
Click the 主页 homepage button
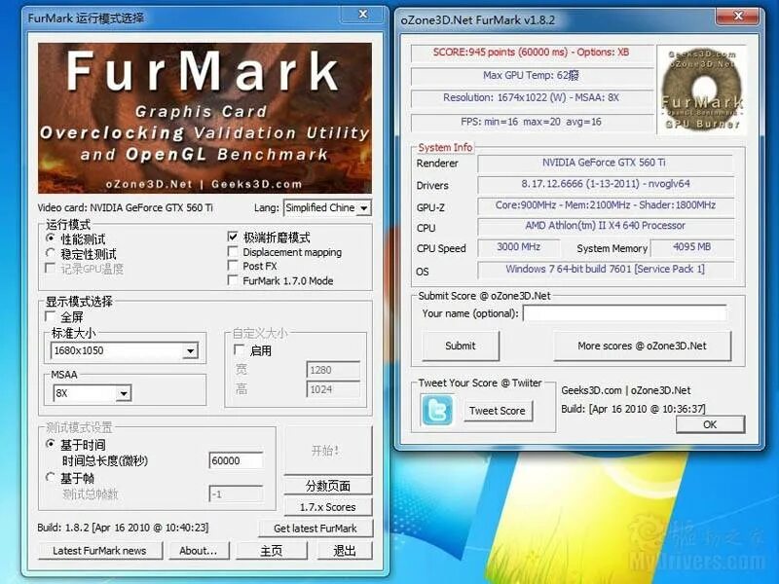click(x=272, y=551)
